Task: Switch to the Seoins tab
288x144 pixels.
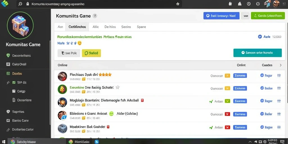Action: click(x=126, y=27)
